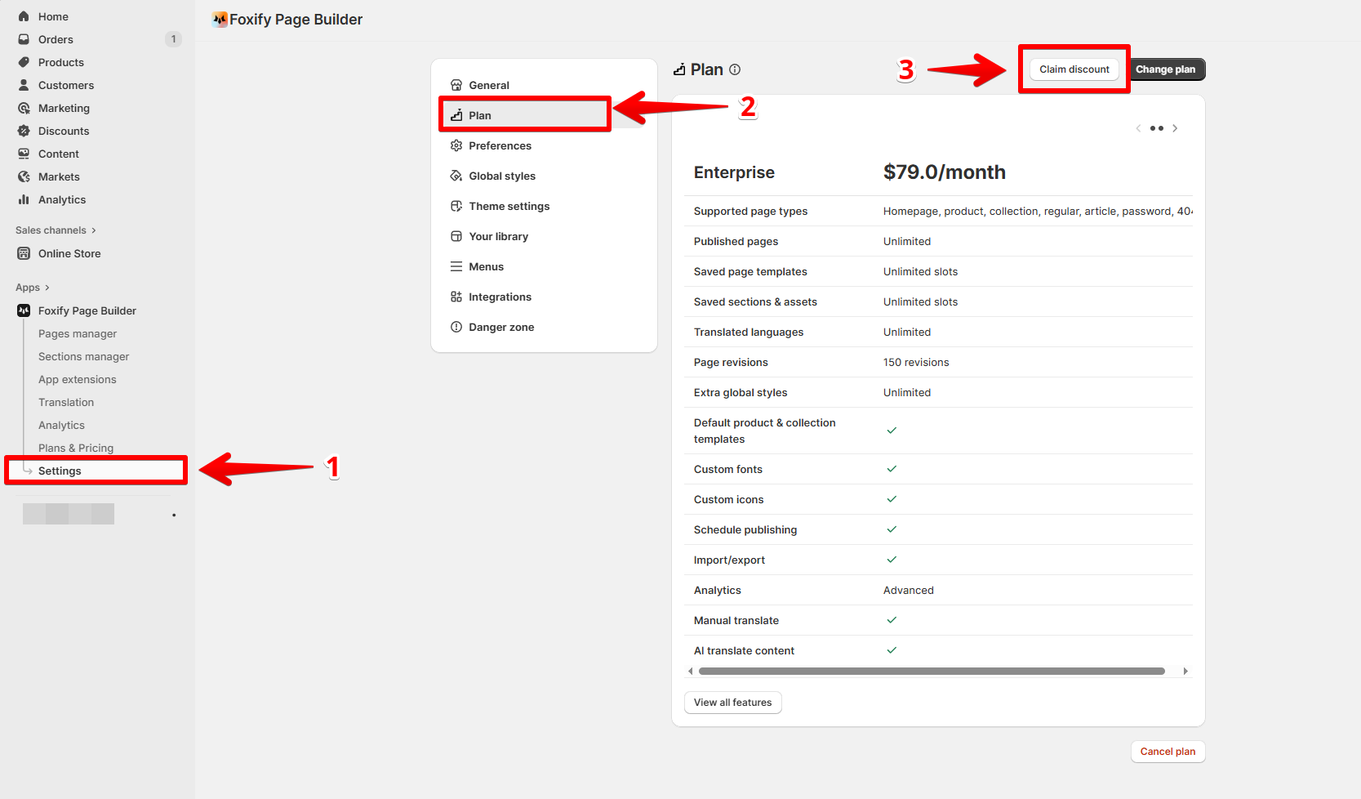Click the AI translate content row label

744,650
